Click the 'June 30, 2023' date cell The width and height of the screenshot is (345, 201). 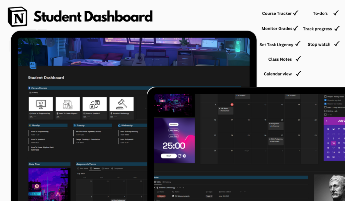point(224,196)
